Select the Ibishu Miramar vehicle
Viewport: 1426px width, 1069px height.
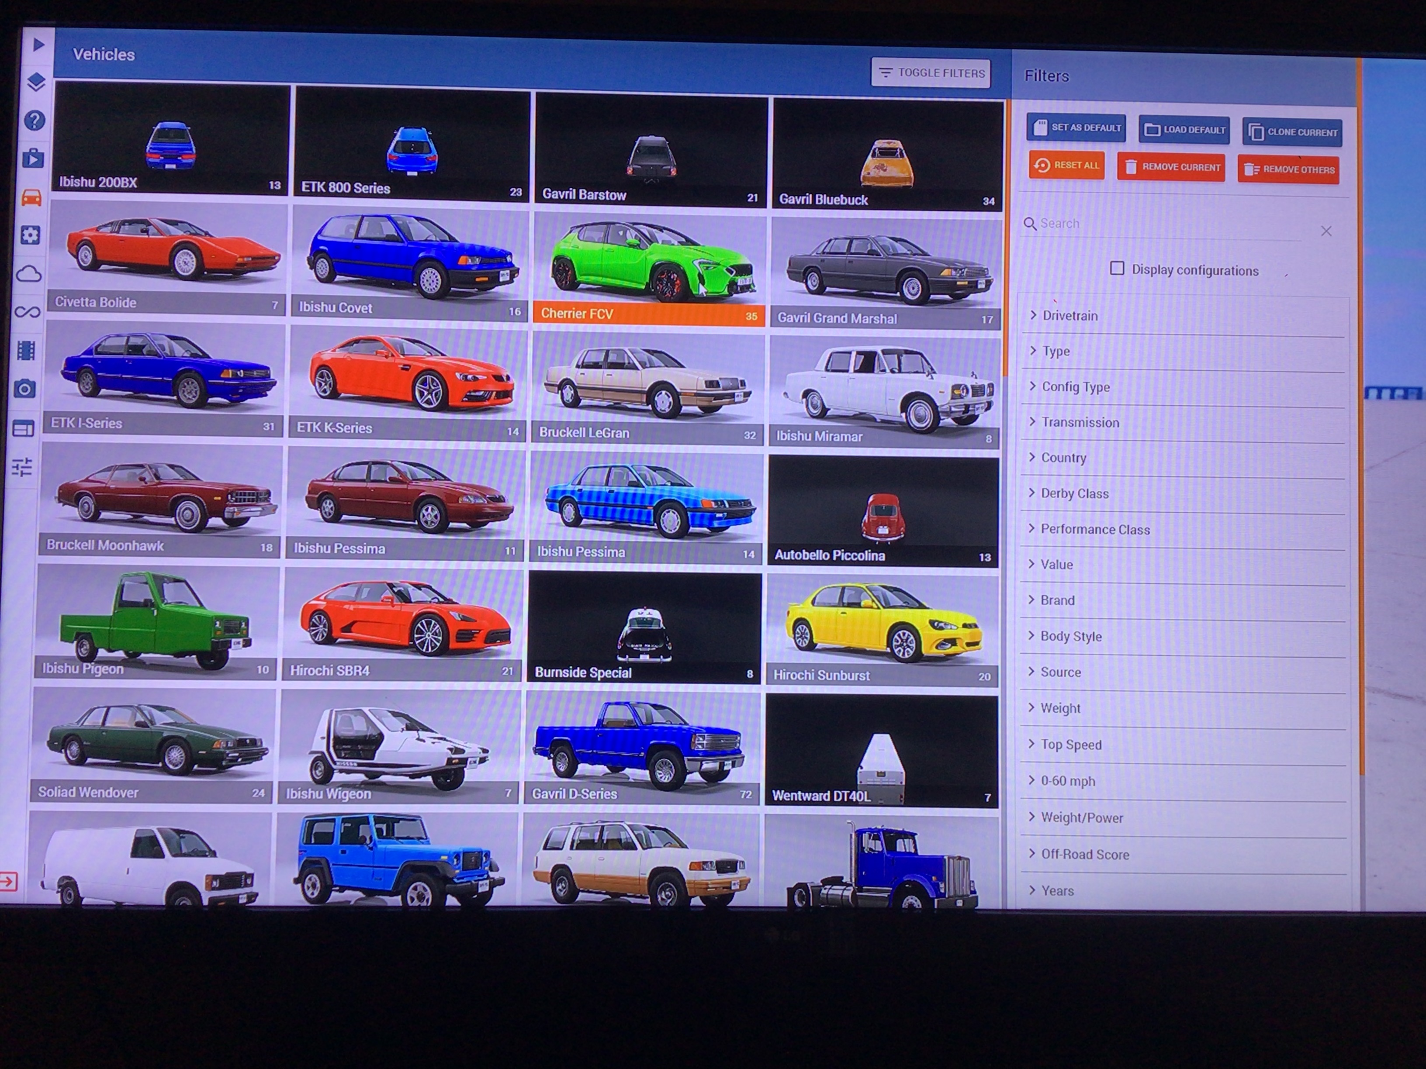click(x=885, y=392)
